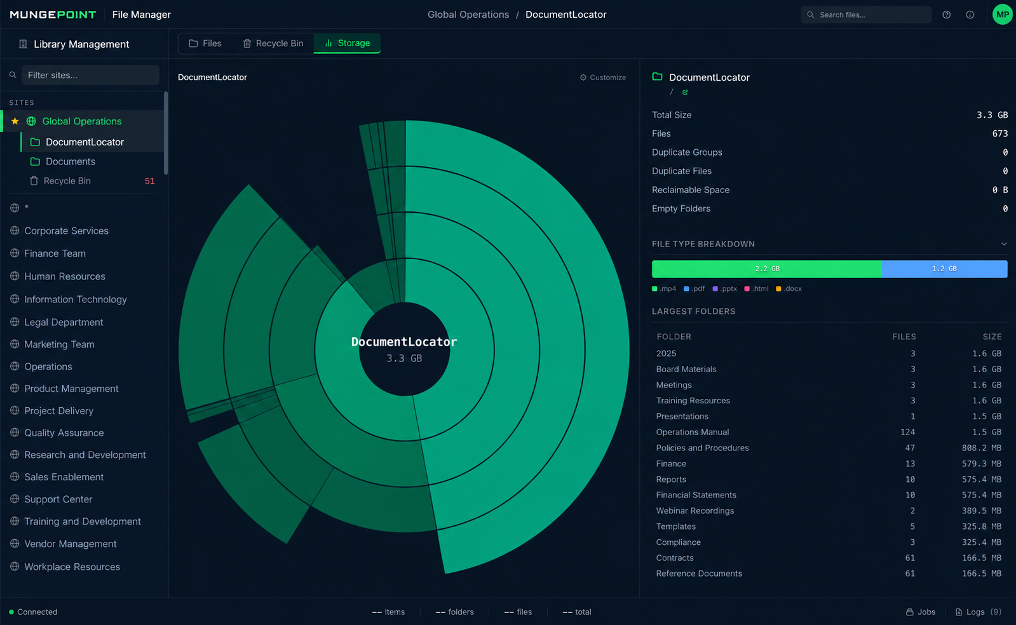
Task: Focus the Filter sites input
Action: pyautogui.click(x=90, y=75)
